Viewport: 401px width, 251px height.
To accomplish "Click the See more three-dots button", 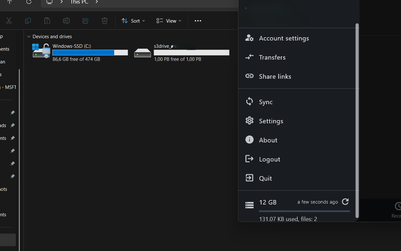I will (198, 21).
